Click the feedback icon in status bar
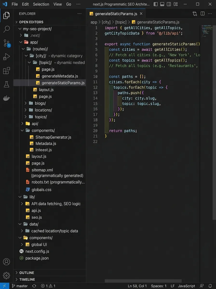The width and height of the screenshot is (216, 289). [x=202, y=286]
